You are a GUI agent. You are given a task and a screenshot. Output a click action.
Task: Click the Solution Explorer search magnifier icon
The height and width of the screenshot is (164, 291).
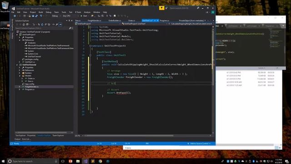(70, 28)
